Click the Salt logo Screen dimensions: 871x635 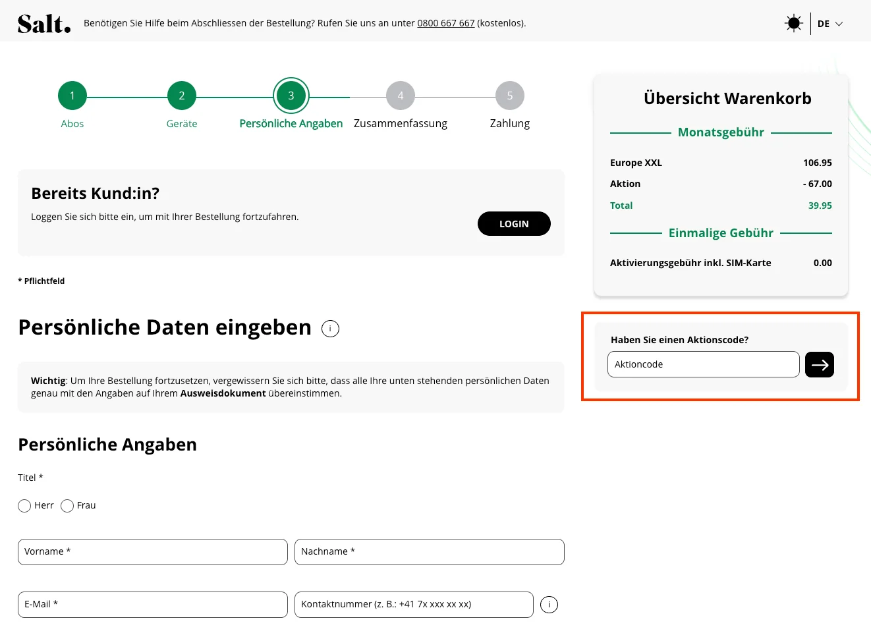(44, 24)
